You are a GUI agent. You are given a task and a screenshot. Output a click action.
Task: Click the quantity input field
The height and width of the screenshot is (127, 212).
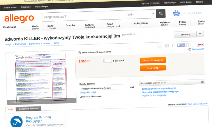tap(107, 61)
